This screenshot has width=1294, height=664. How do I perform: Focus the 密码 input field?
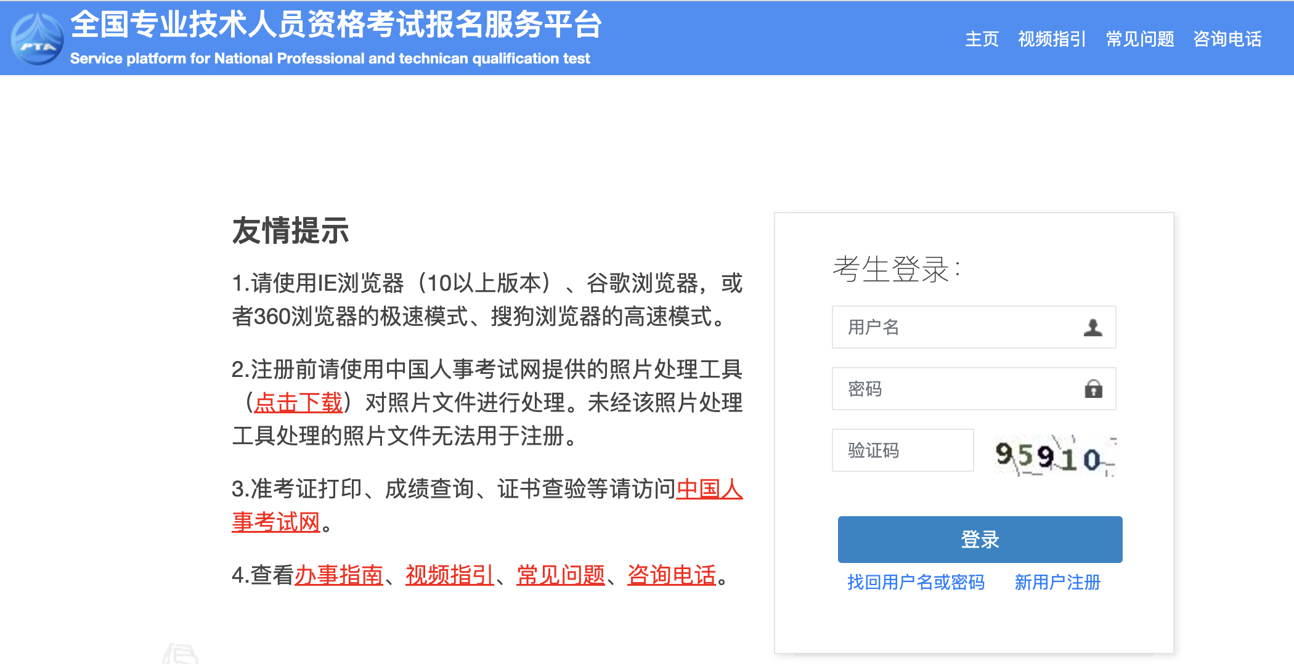(x=974, y=389)
